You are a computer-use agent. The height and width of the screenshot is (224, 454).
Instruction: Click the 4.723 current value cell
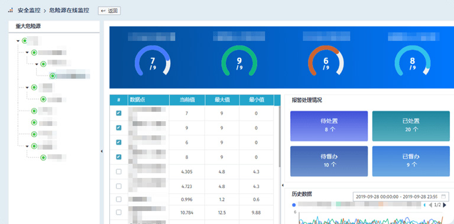187,186
